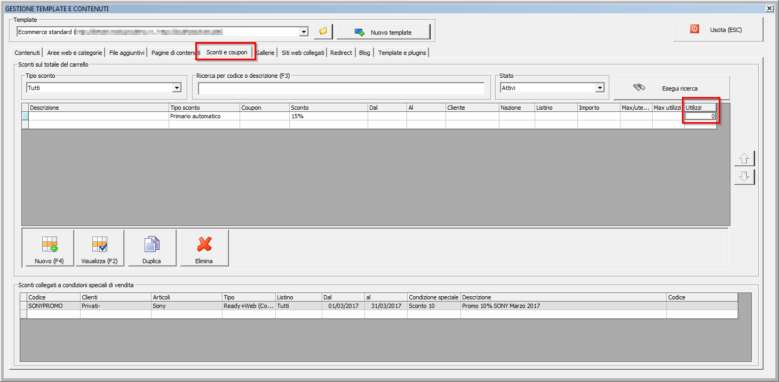The height and width of the screenshot is (382, 779).
Task: Open the Template e plugins tab
Action: [x=402, y=53]
